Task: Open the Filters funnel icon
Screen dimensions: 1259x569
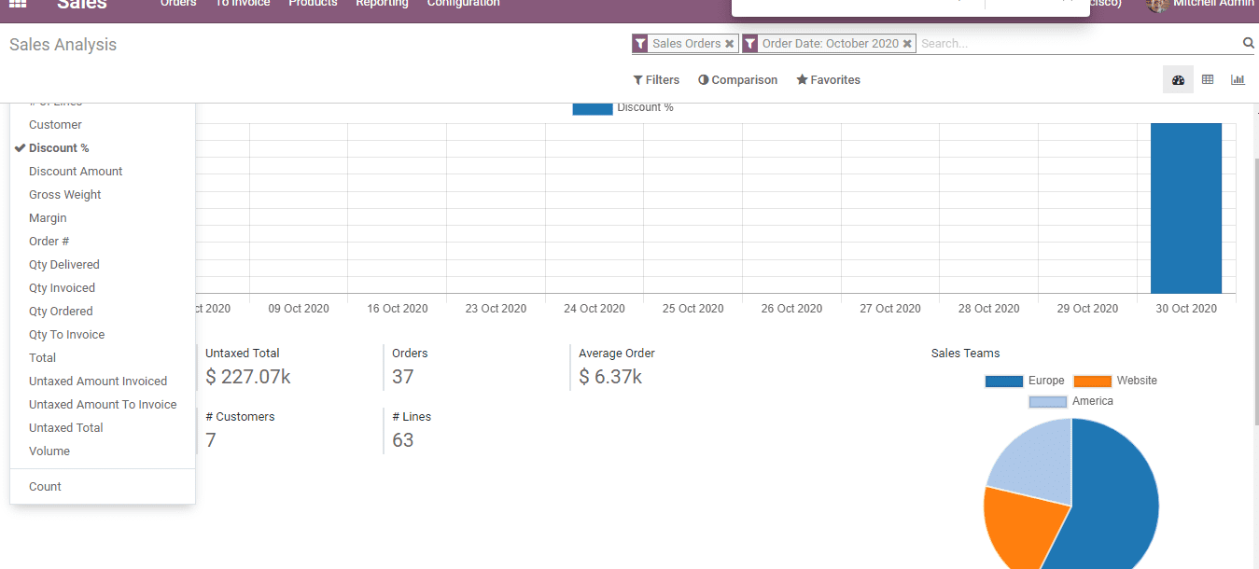Action: click(656, 79)
